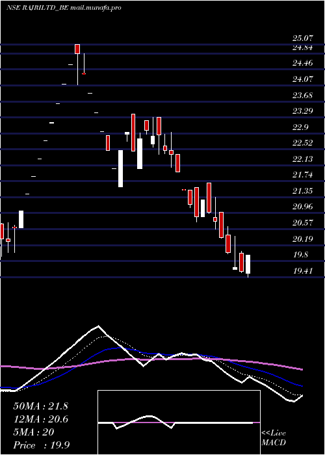
Task: Click the 20.57 axis label
Action: pyautogui.click(x=303, y=223)
